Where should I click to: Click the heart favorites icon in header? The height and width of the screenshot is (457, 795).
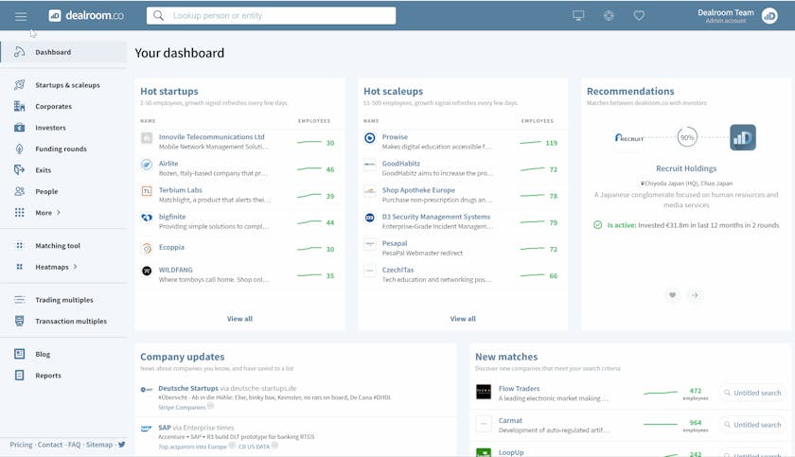(x=639, y=16)
